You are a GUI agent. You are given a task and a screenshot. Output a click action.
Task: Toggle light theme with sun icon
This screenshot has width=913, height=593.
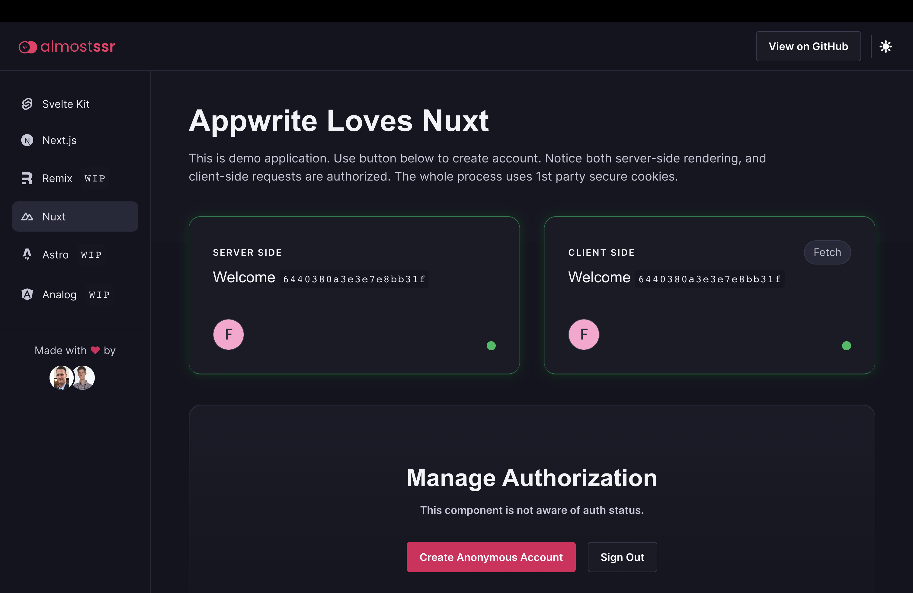click(x=886, y=46)
